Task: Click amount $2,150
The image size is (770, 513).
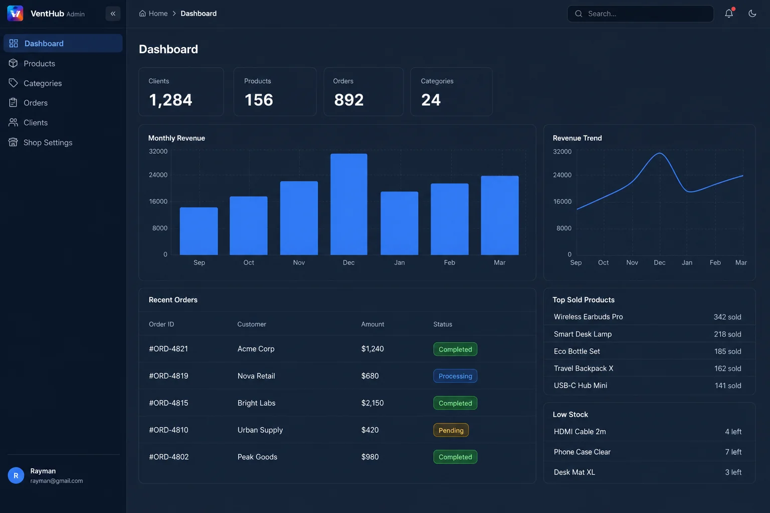Action: pyautogui.click(x=372, y=403)
